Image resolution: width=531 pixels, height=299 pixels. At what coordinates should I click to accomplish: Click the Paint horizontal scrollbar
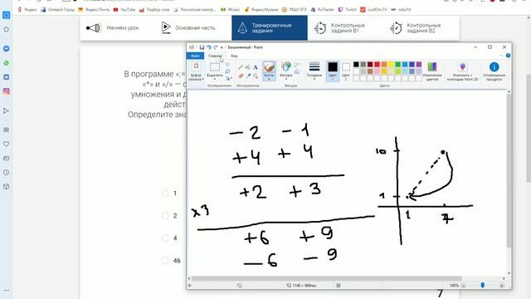[x=326, y=279]
